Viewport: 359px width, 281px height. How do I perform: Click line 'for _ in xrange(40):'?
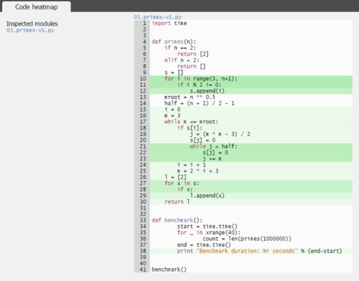pos(209,233)
